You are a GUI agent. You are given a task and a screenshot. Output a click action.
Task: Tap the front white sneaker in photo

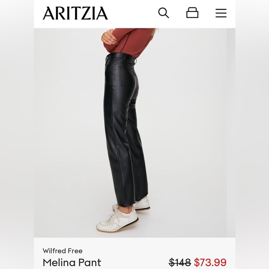click(x=117, y=220)
